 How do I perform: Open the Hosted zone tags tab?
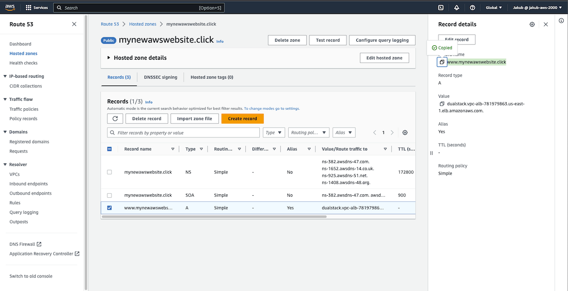pos(212,77)
